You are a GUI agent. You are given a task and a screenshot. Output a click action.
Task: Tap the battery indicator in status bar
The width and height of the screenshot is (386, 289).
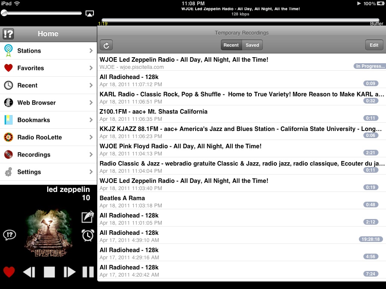coord(380,3)
